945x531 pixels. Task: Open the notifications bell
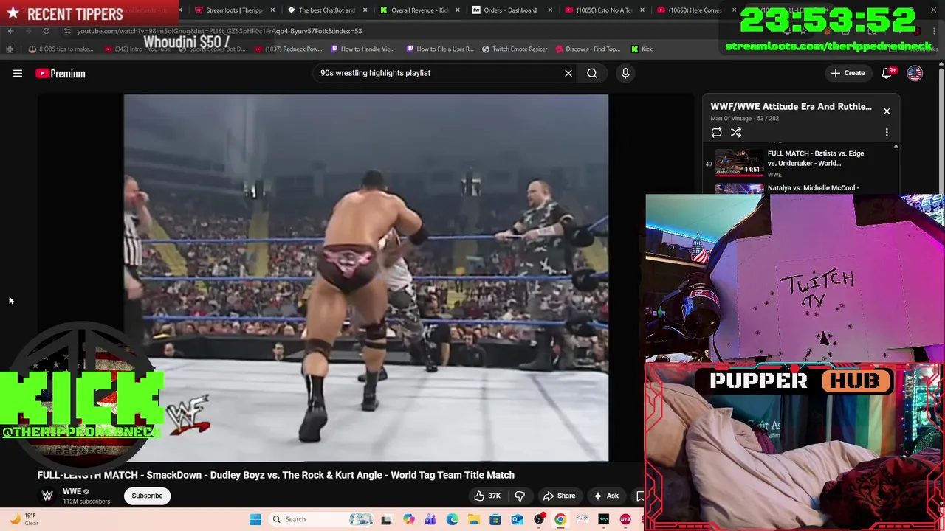coord(887,73)
